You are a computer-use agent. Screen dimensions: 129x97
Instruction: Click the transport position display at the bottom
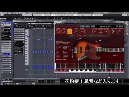tap(42, 81)
